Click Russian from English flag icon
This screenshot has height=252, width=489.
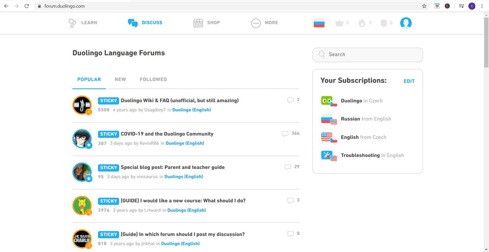coord(329,119)
